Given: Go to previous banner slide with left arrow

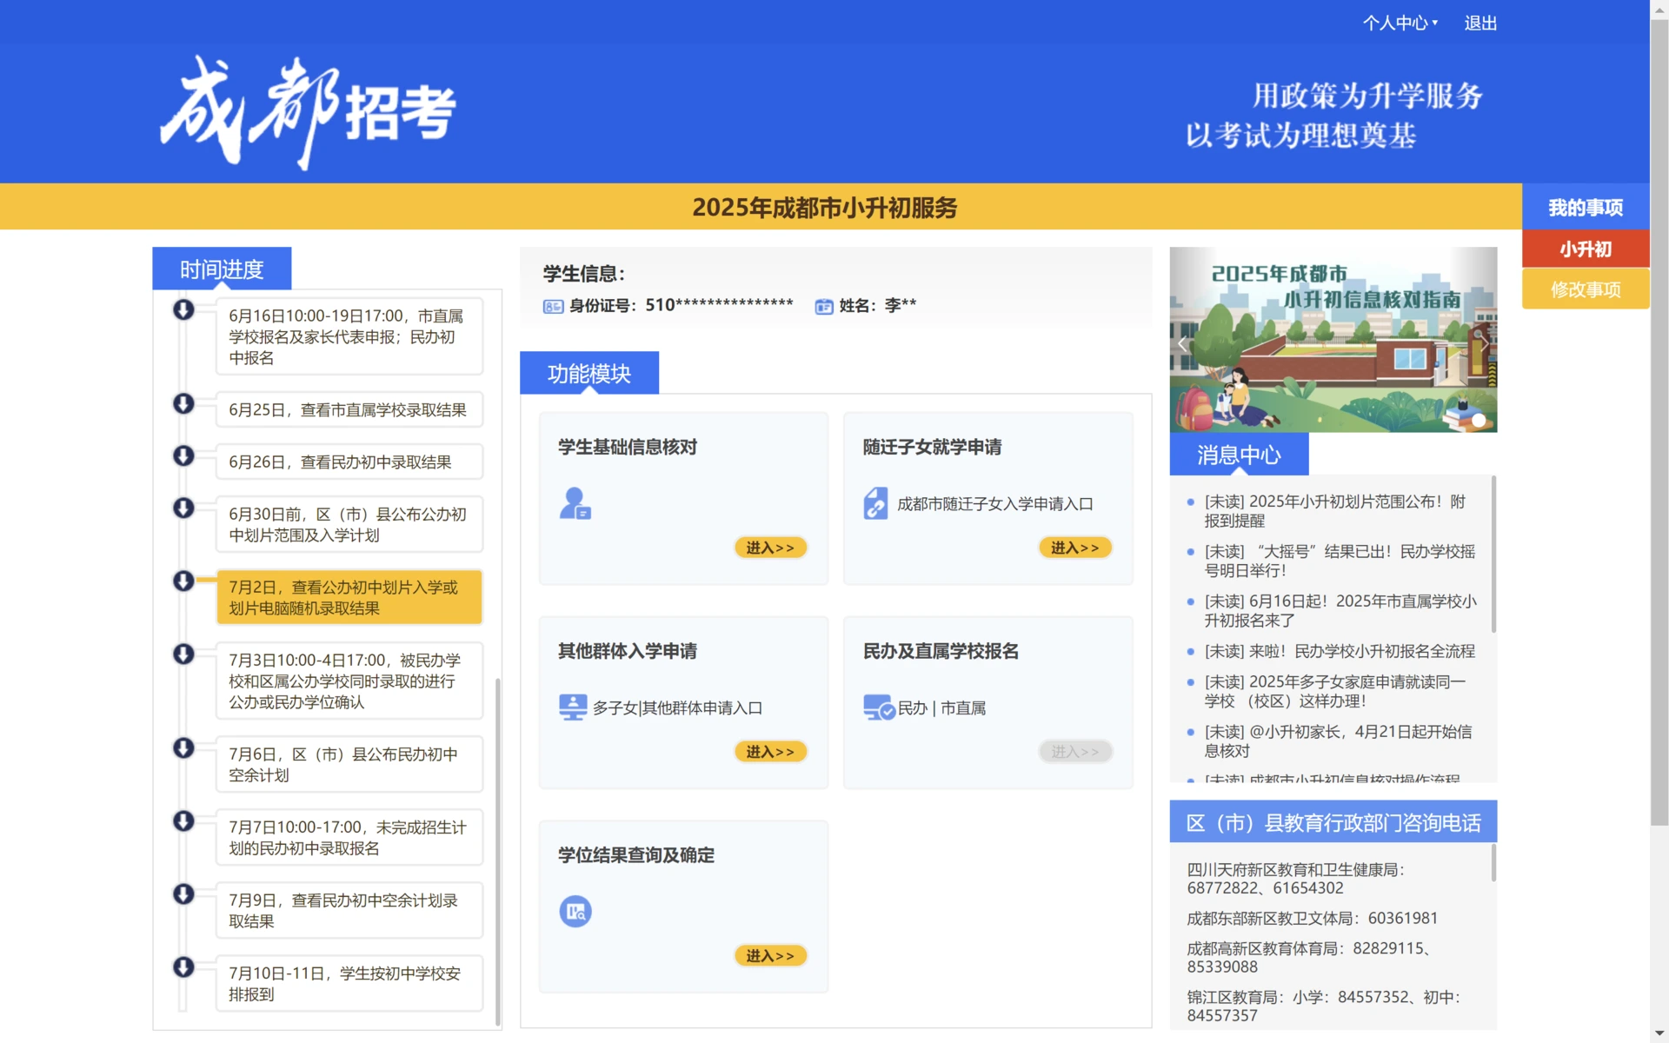Looking at the screenshot, I should tap(1182, 344).
